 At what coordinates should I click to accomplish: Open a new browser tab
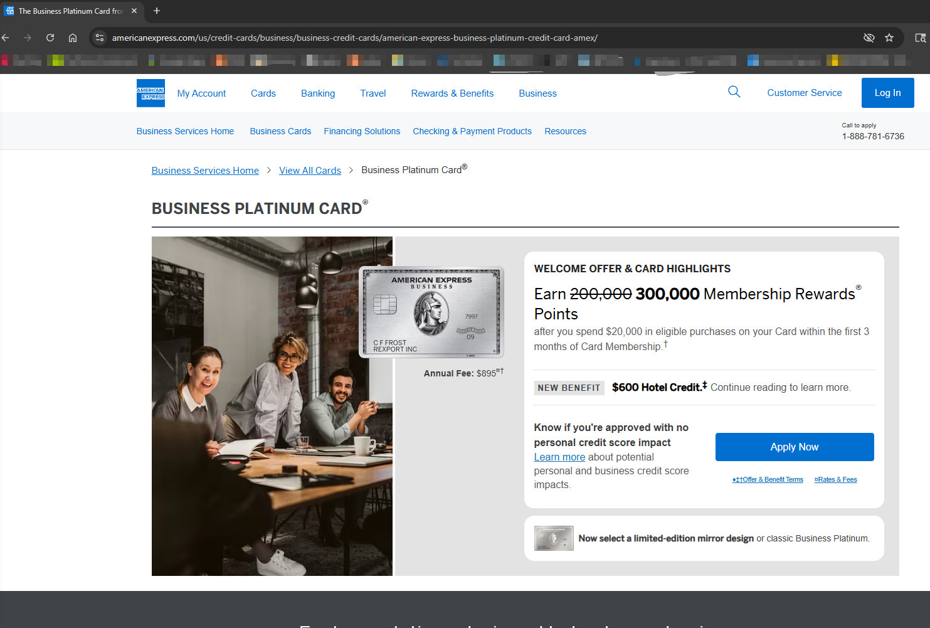pyautogui.click(x=157, y=11)
